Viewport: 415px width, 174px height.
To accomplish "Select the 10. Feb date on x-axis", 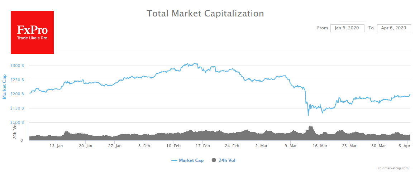I will pos(174,146).
